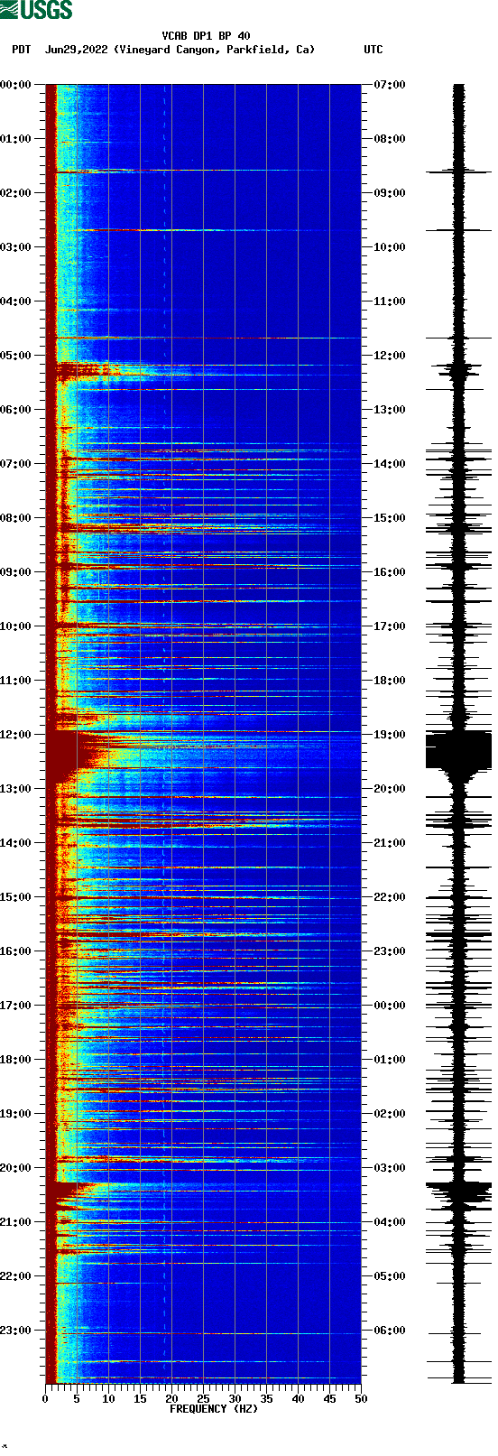The height and width of the screenshot is (1456, 498).
Task: Click the 00:00 PDT time label
Action: coord(16,85)
